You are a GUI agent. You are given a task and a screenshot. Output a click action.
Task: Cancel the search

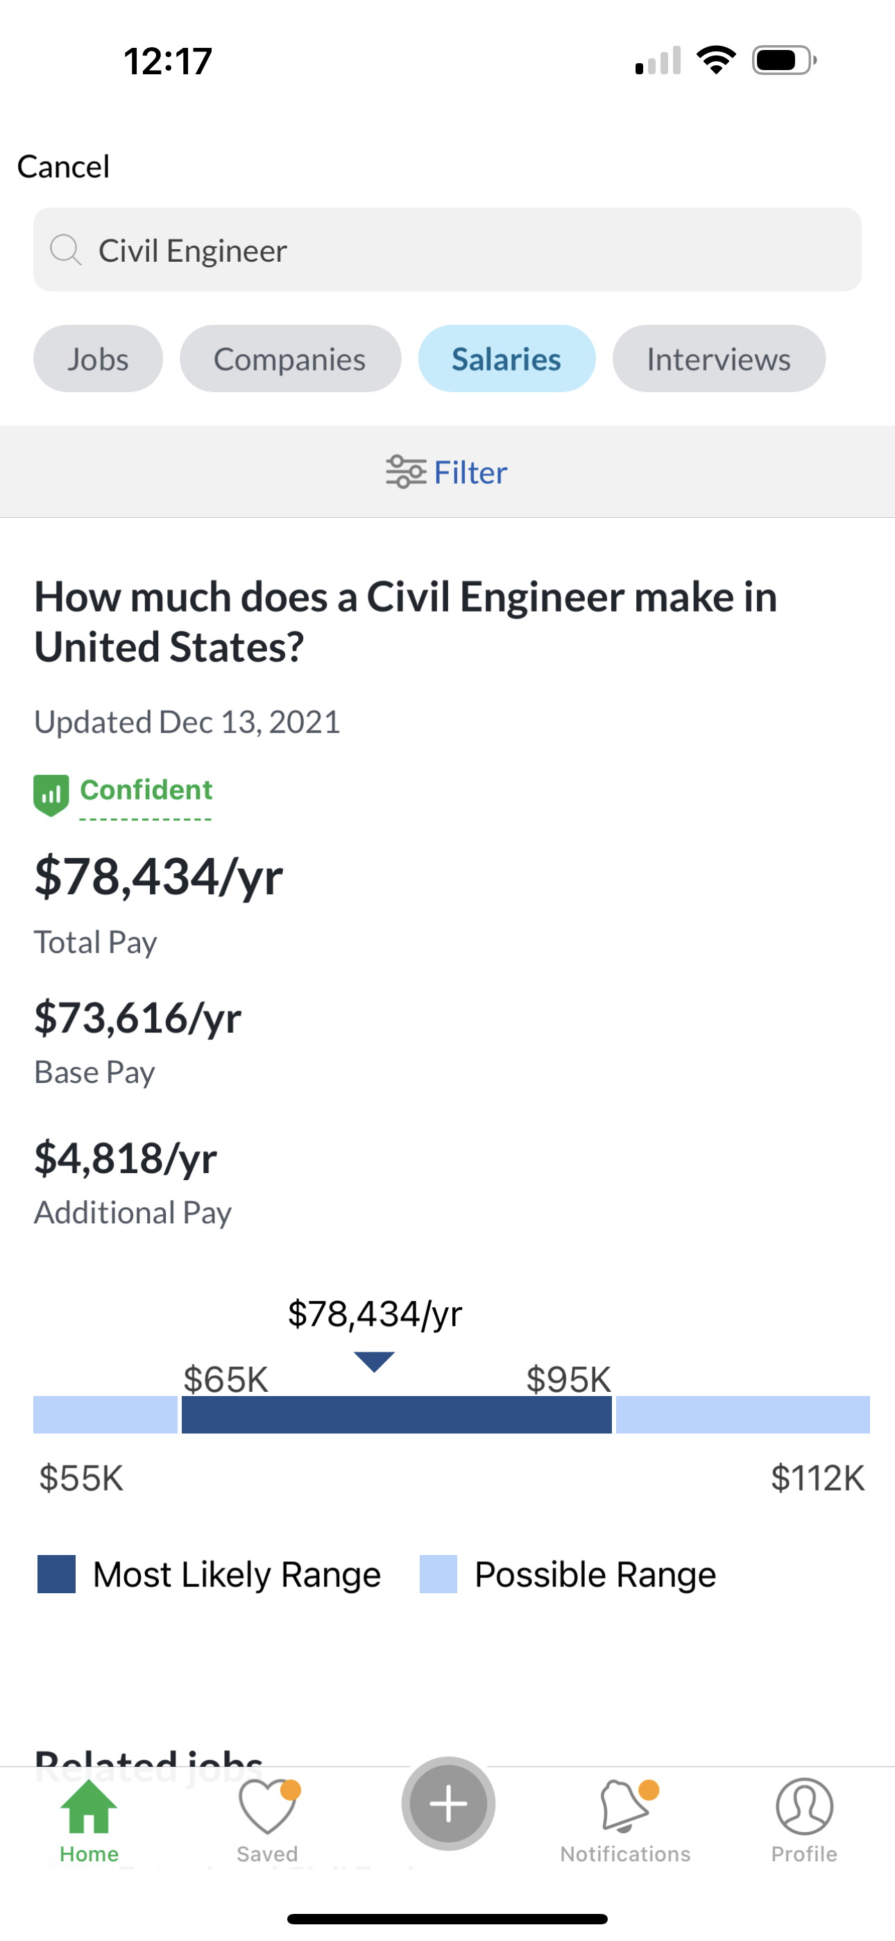click(x=64, y=167)
